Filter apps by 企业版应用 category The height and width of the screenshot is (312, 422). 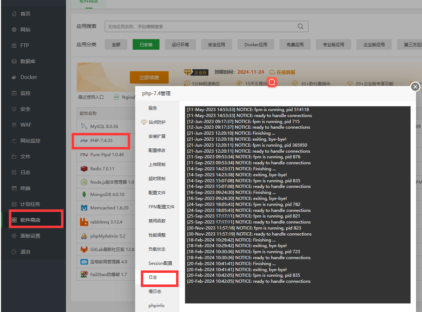click(x=374, y=44)
